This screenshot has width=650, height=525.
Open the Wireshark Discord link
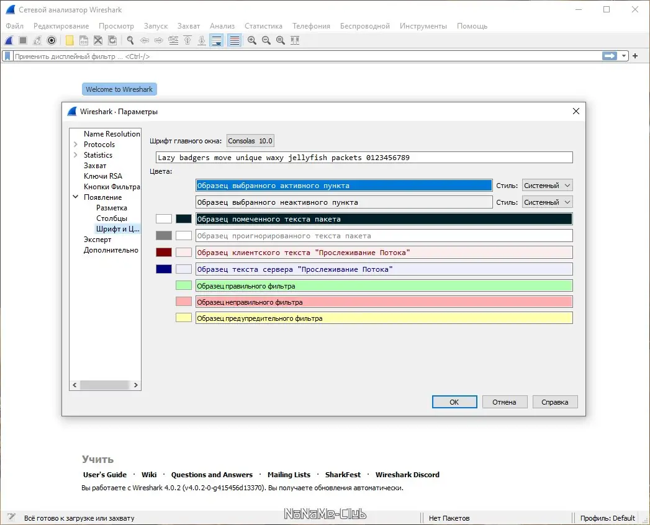tap(407, 475)
